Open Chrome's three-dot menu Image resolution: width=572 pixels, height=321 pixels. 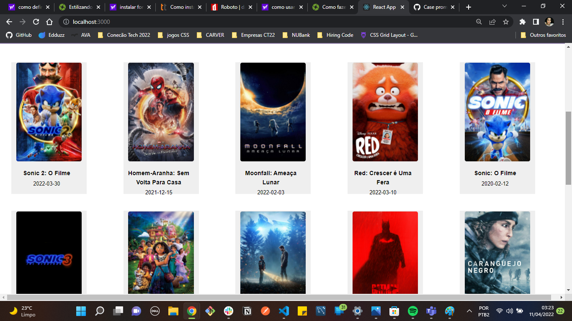click(562, 22)
